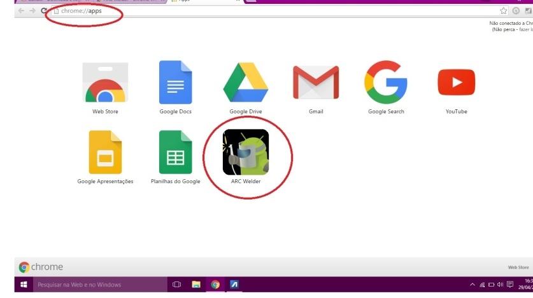Click the extension icon beside bookmark star

[516, 11]
